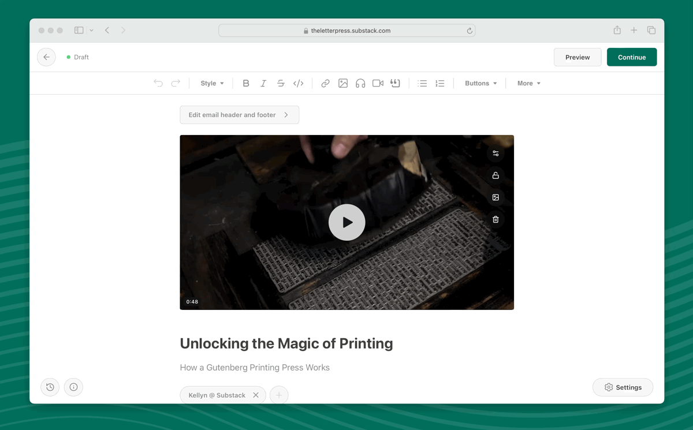Open a new Safari tab
This screenshot has width=693, height=430.
point(634,30)
